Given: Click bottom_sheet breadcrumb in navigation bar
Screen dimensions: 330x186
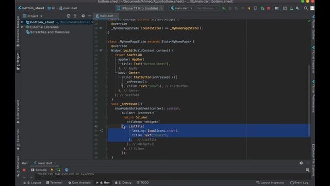Looking at the screenshot, I should pyautogui.click(x=31, y=8).
